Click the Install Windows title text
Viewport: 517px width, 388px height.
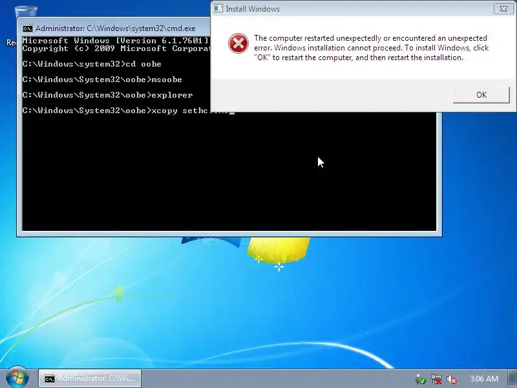tap(253, 9)
